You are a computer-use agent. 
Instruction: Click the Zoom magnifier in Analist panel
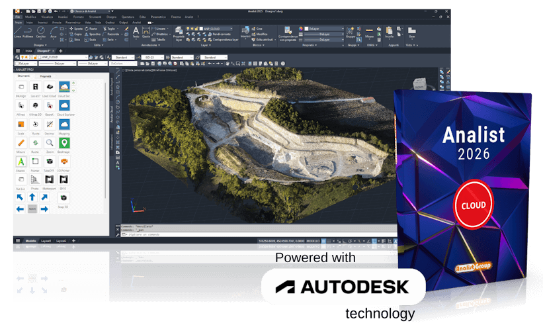(x=50, y=142)
